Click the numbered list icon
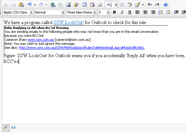 pos(161,12)
